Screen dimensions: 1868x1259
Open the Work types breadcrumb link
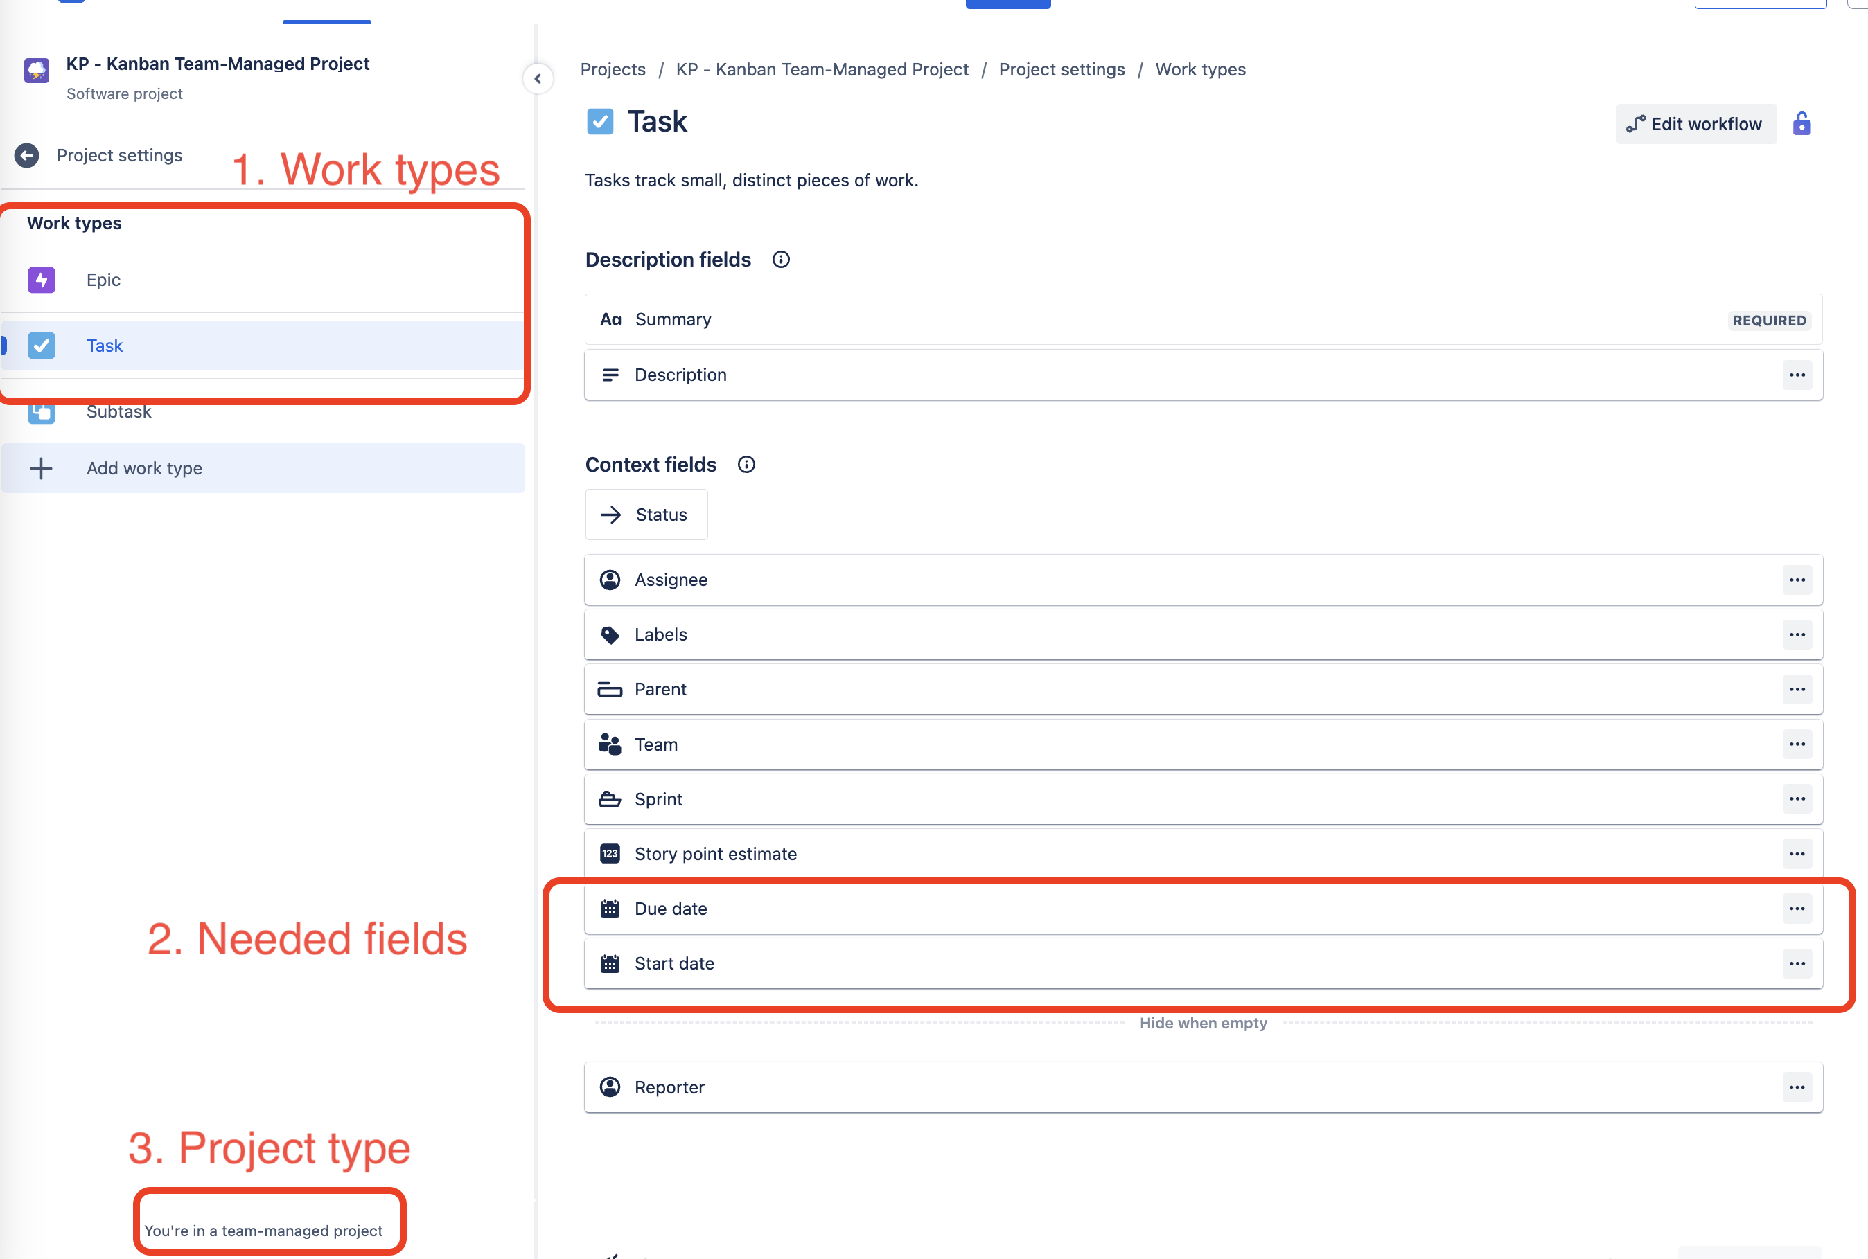tap(1200, 70)
